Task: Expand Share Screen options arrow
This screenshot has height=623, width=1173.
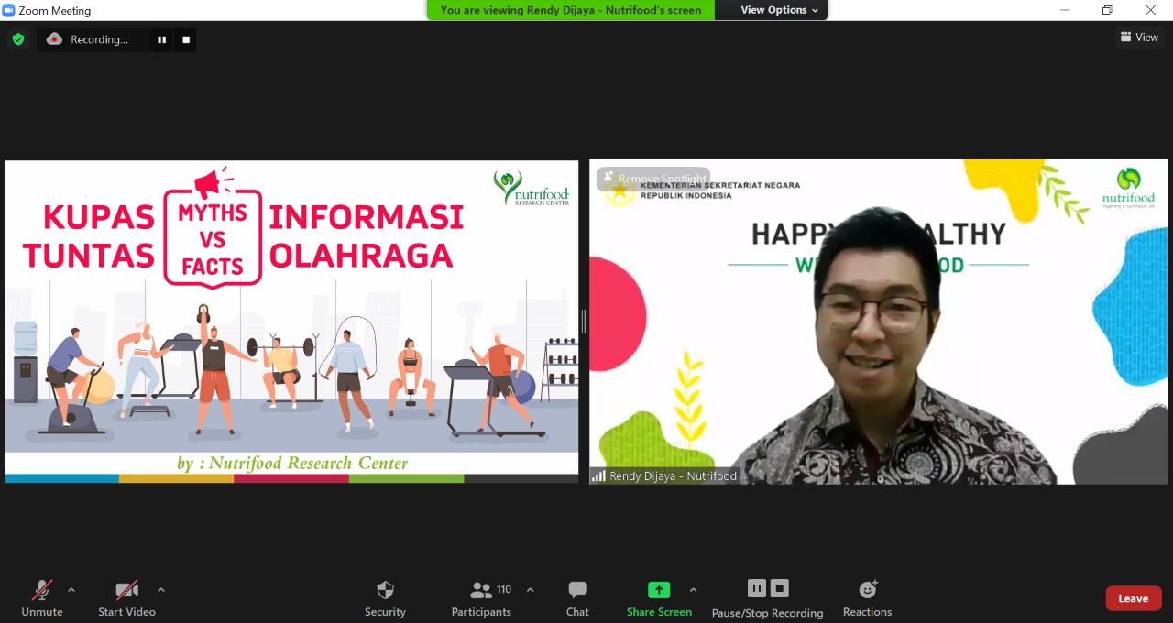Action: coord(693,590)
